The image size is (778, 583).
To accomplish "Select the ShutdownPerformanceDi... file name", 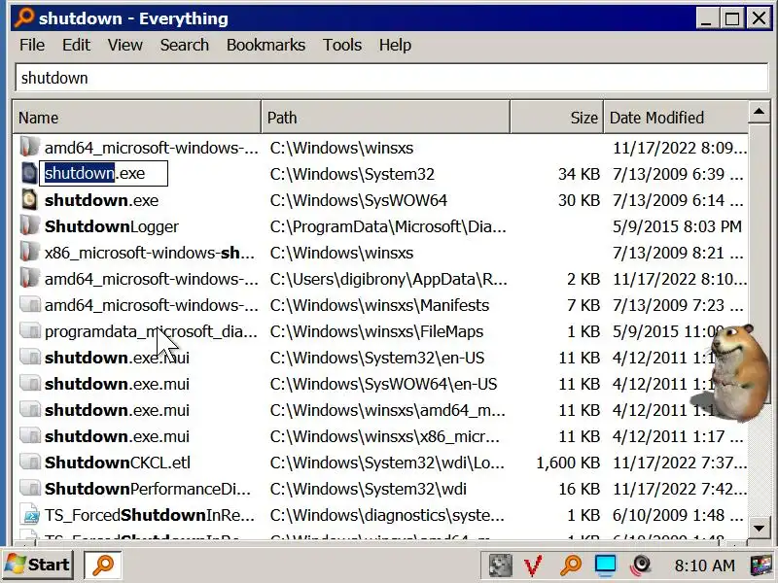I will click(x=148, y=489).
